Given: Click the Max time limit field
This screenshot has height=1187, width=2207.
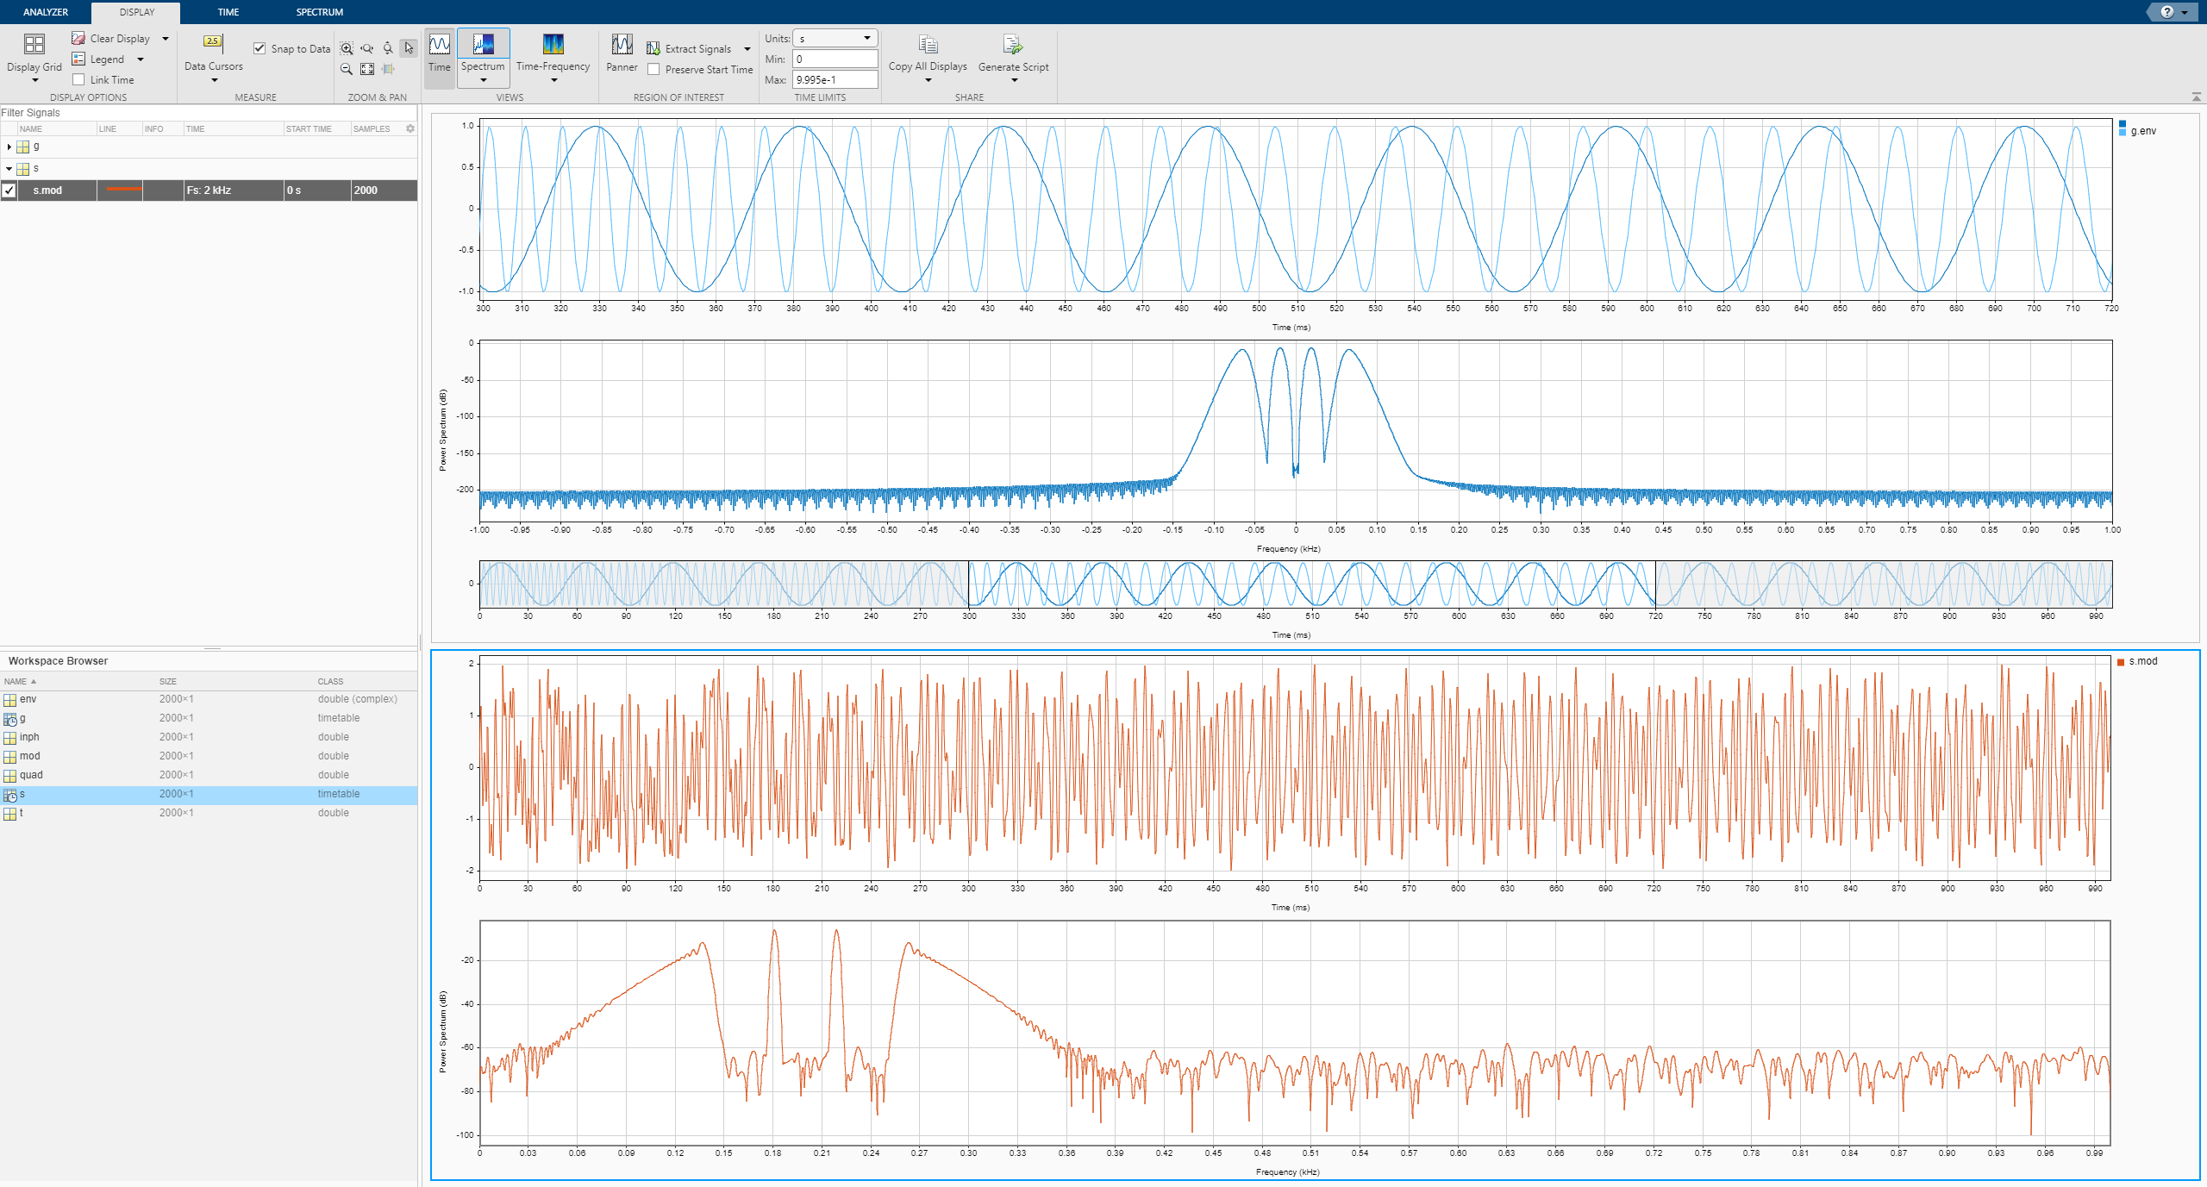Looking at the screenshot, I should tap(834, 80).
